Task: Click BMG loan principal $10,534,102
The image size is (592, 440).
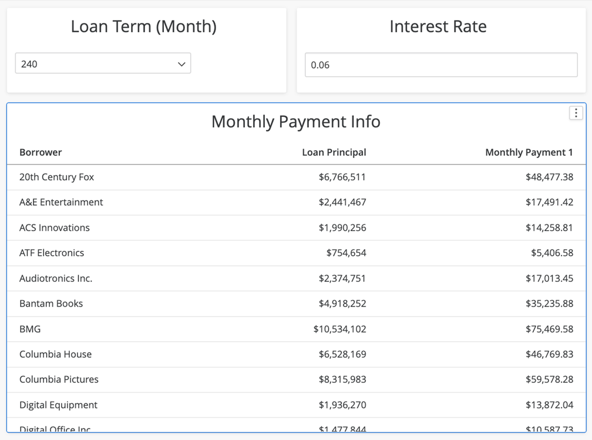Action: point(339,329)
